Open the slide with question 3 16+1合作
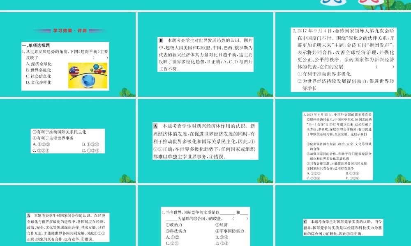This screenshot has width=411, height=246. coord(343,141)
